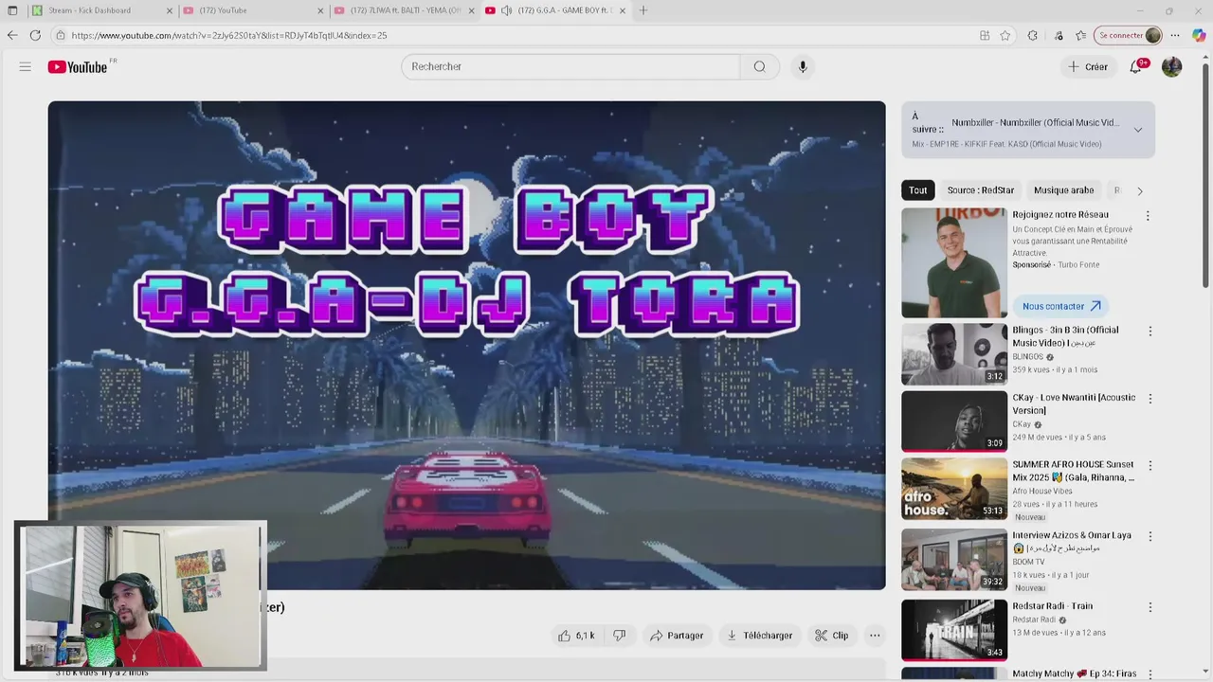1213x682 pixels.
Task: Open the Copilot sidebar icon
Action: click(1199, 35)
